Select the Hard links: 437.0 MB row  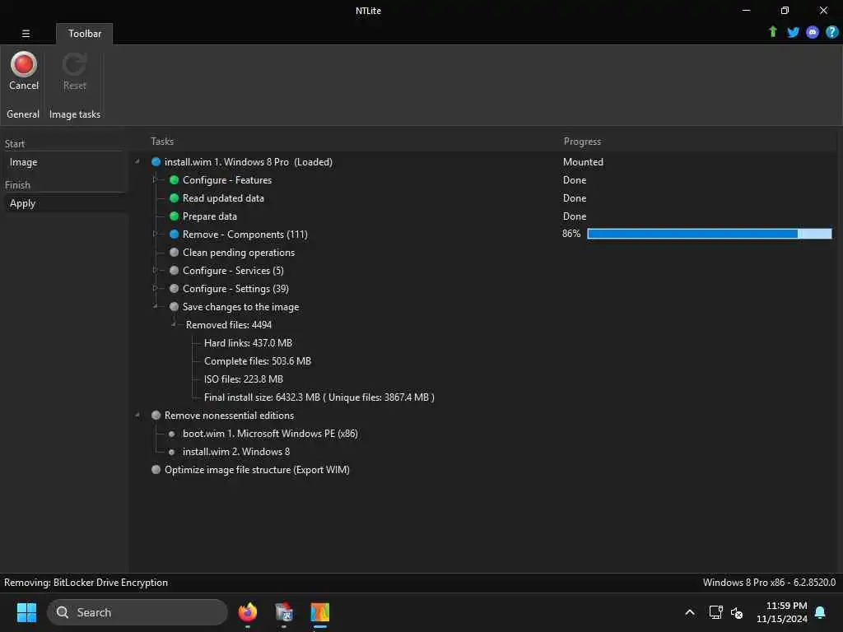[x=248, y=343]
